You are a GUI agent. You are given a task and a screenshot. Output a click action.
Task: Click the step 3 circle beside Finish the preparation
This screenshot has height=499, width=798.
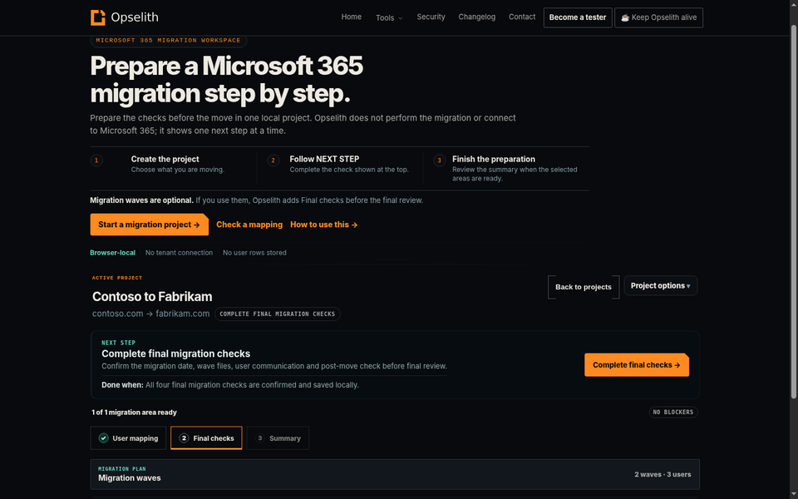[x=439, y=161]
